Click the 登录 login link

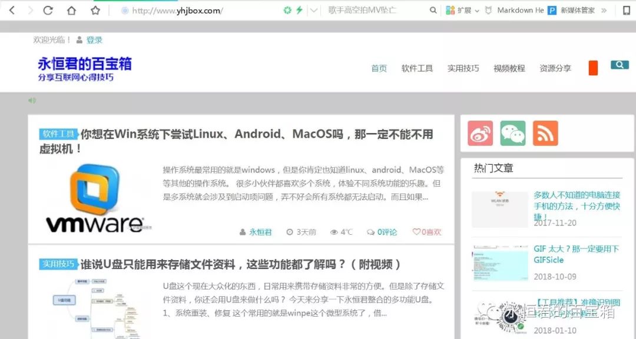pyautogui.click(x=94, y=40)
